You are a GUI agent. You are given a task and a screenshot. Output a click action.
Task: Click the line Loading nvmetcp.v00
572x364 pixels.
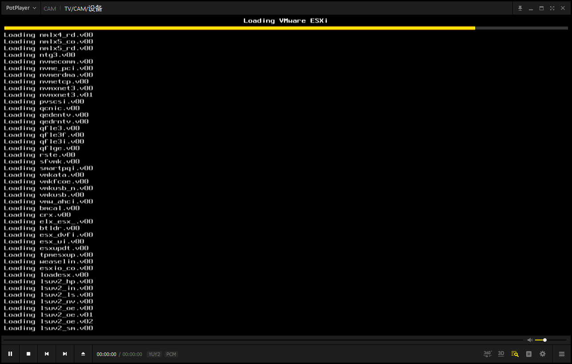[x=46, y=81]
